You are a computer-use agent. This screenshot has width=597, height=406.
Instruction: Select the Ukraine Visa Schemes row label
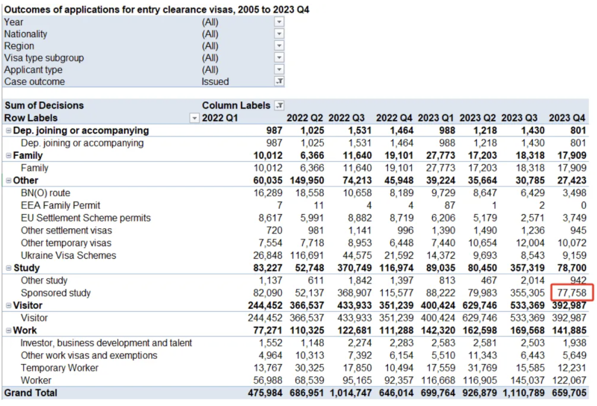click(69, 255)
